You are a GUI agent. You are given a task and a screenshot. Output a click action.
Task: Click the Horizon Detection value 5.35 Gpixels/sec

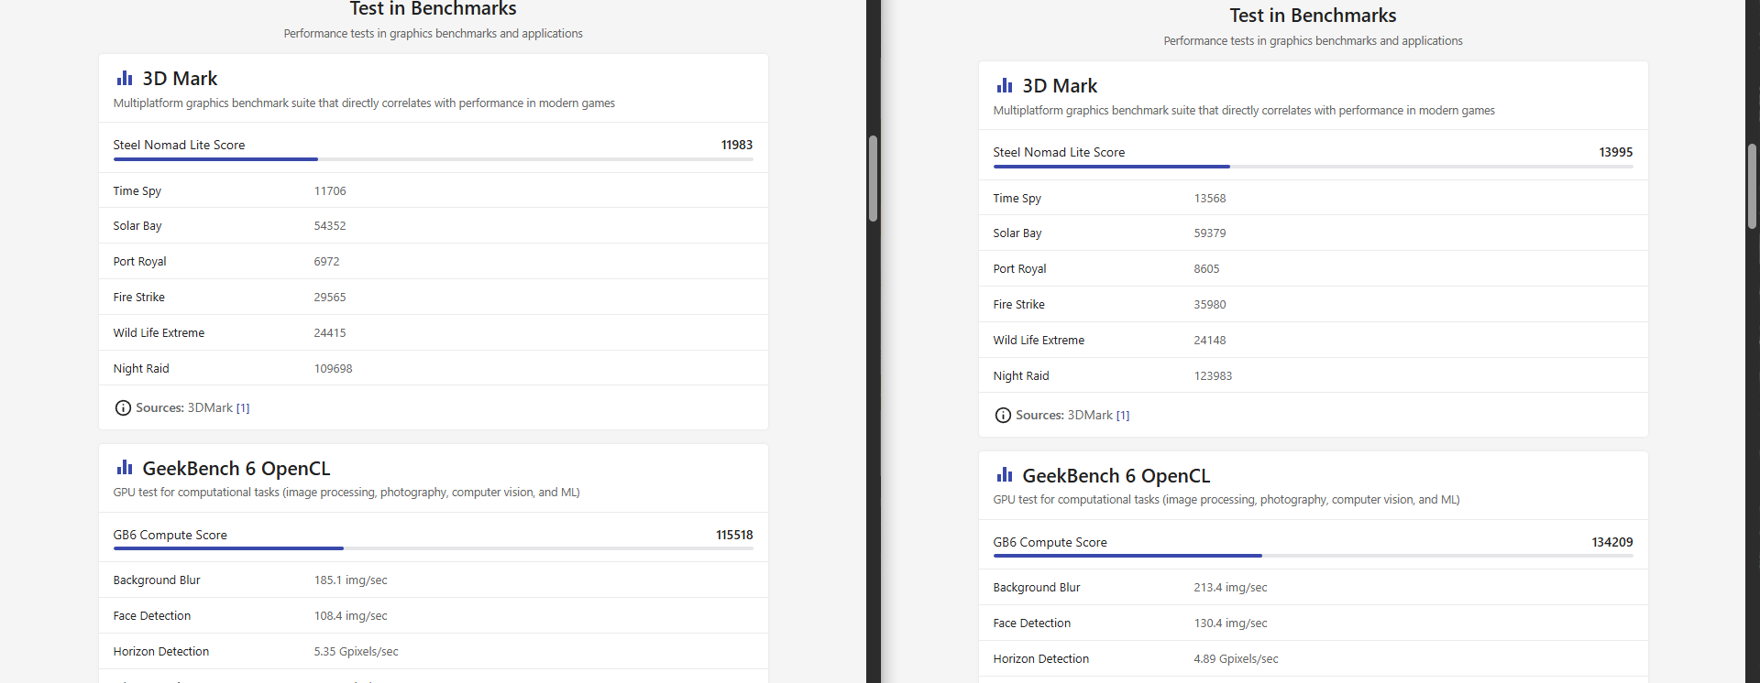356,652
